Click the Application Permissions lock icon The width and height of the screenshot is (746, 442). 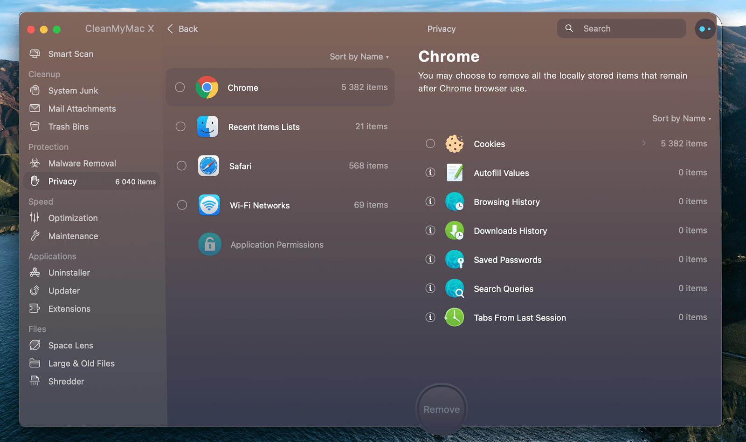[x=210, y=244]
